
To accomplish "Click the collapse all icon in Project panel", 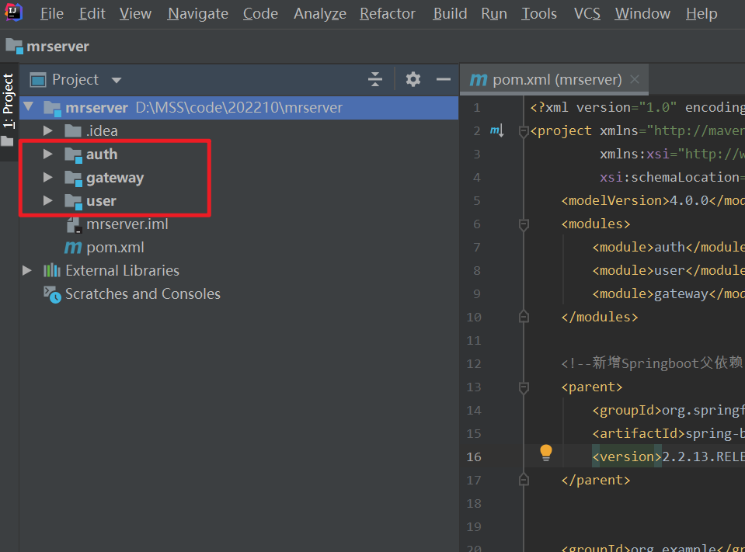I will [x=375, y=79].
